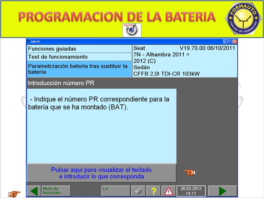Click the engine text 'CFFB 2,0l TDI-CR 103kW'
The image size is (264, 198).
tap(167, 74)
